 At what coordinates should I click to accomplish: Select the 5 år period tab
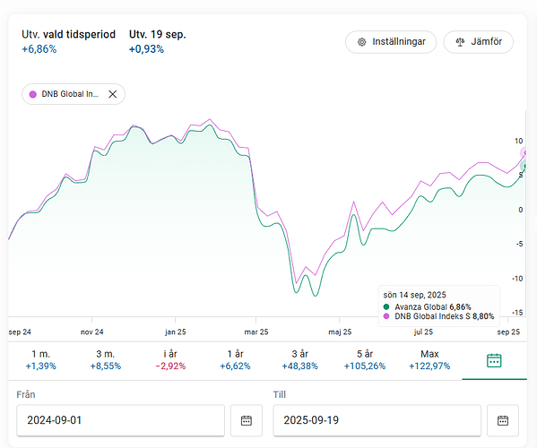364,360
